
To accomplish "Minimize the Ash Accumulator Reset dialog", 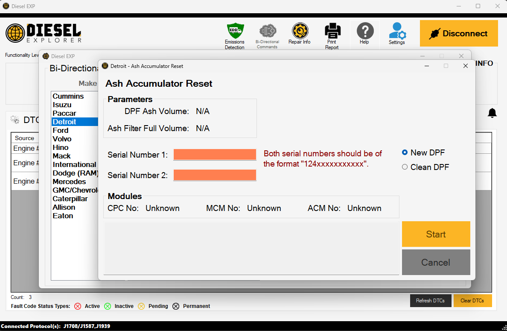I will tap(427, 66).
